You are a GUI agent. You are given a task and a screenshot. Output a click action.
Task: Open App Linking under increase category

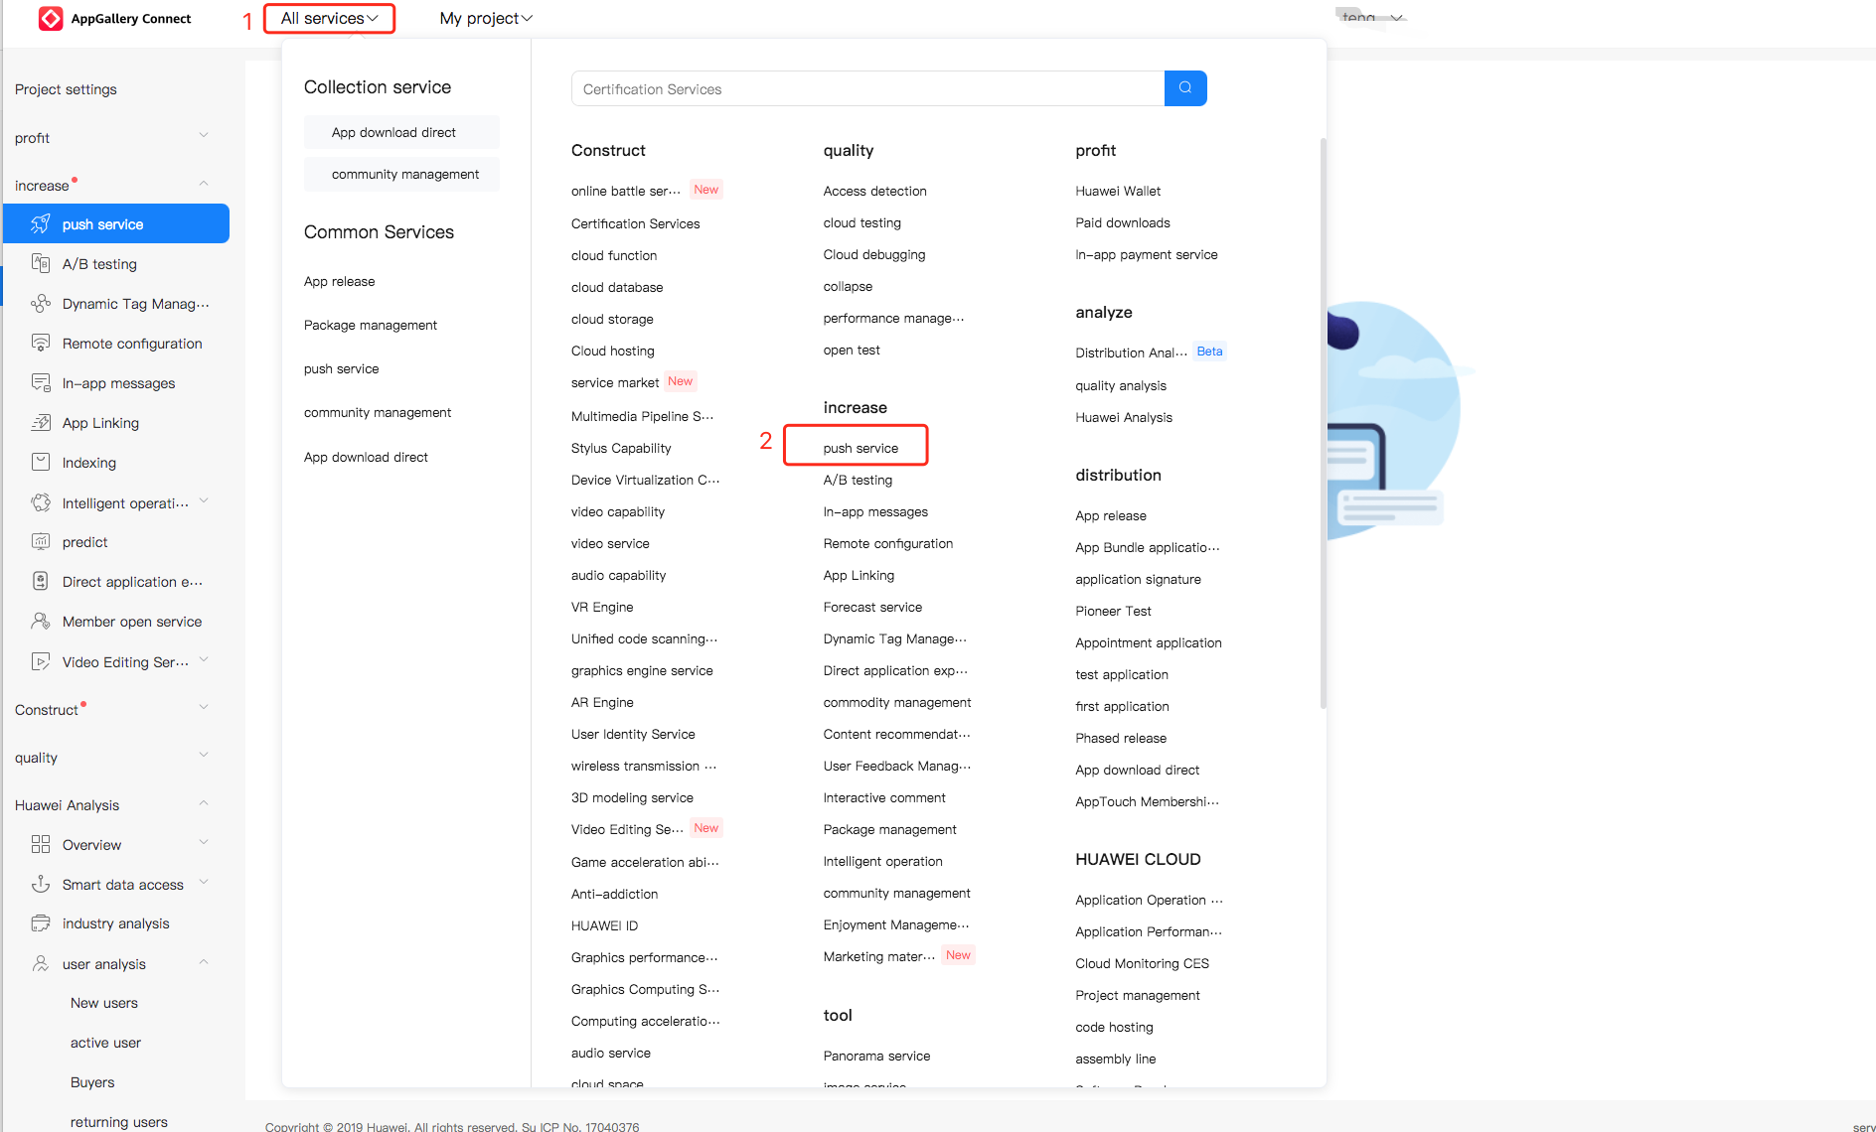tap(859, 575)
